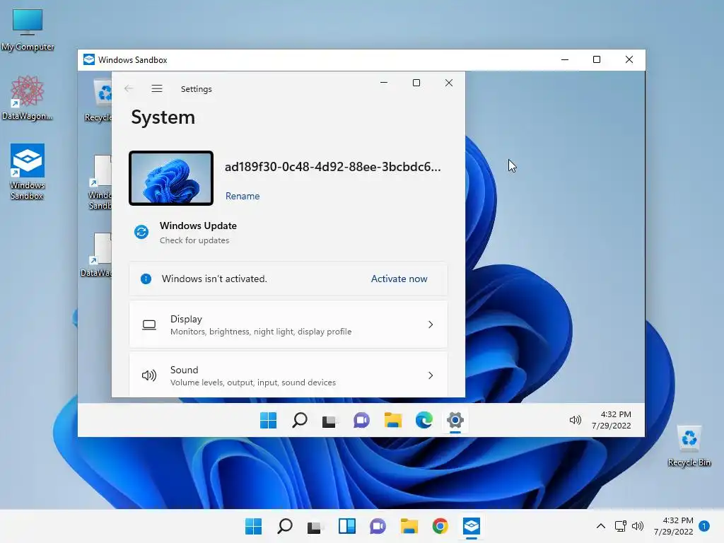Click Settings back arrow

point(129,88)
